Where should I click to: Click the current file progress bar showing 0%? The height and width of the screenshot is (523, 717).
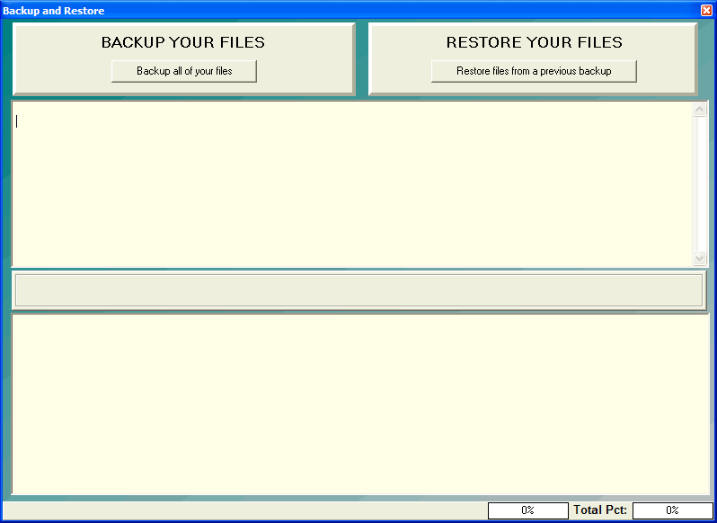click(x=527, y=510)
